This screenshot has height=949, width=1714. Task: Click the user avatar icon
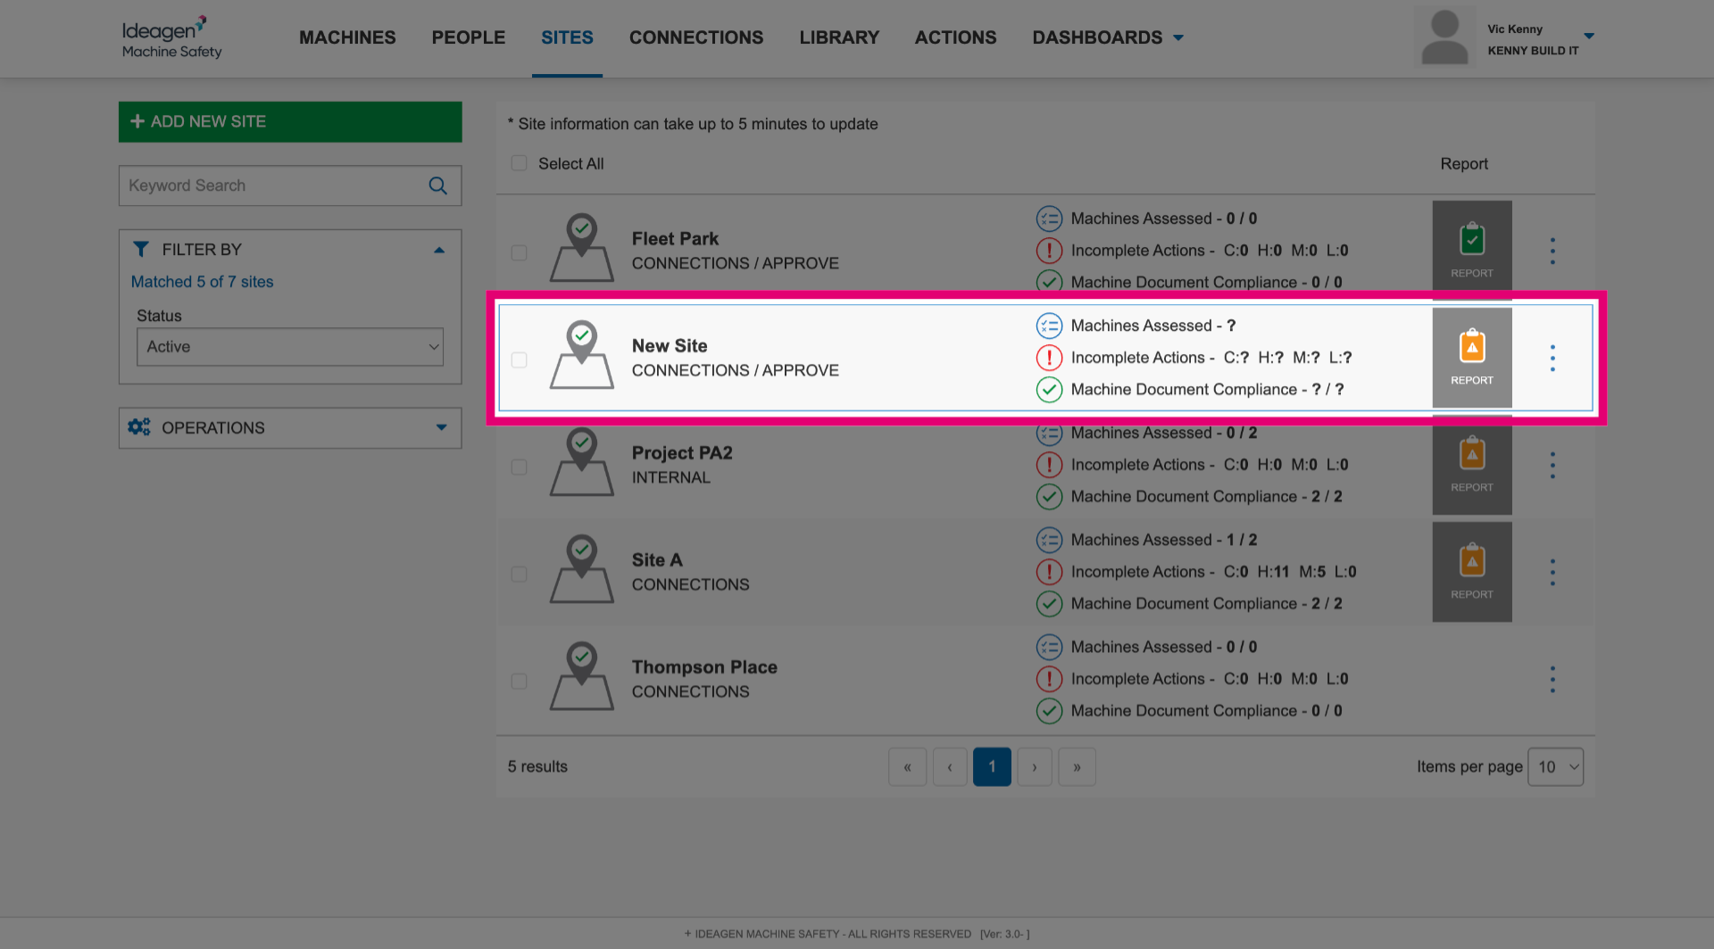tap(1444, 37)
